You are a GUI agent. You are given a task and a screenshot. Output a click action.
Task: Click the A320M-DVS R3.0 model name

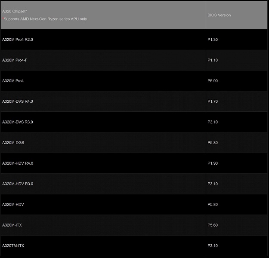pyautogui.click(x=18, y=122)
